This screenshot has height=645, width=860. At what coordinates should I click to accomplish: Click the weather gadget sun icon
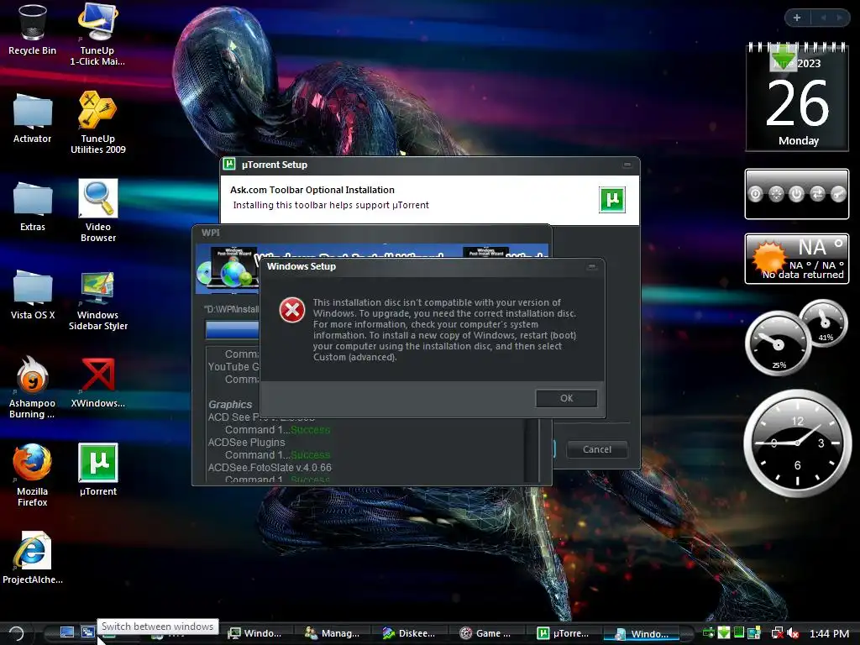click(x=768, y=257)
